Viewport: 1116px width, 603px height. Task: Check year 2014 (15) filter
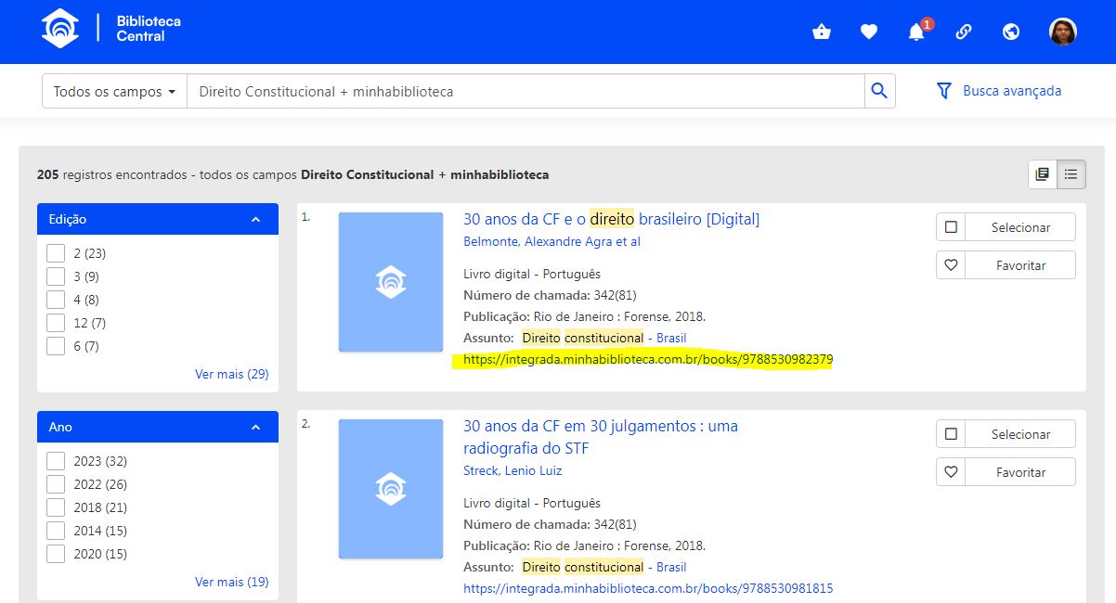click(56, 531)
